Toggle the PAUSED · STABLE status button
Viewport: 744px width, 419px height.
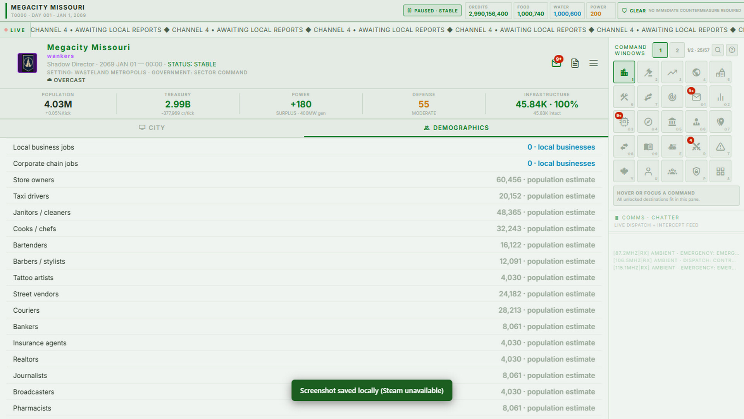[432, 10]
